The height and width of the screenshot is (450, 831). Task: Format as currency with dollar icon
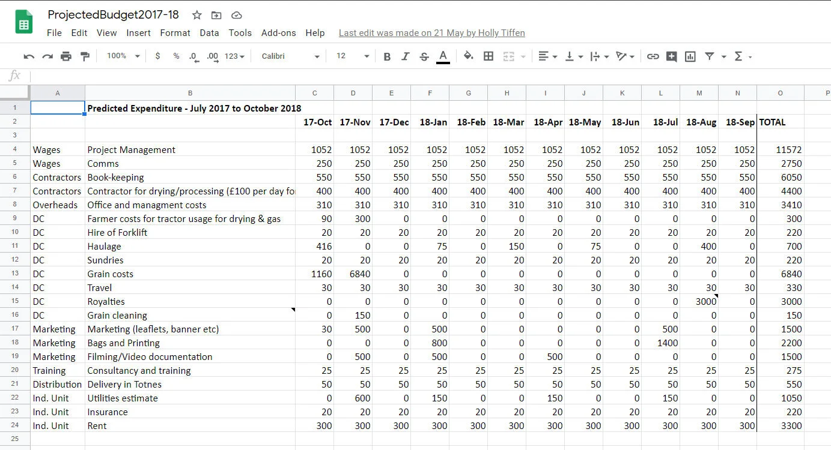coord(157,56)
